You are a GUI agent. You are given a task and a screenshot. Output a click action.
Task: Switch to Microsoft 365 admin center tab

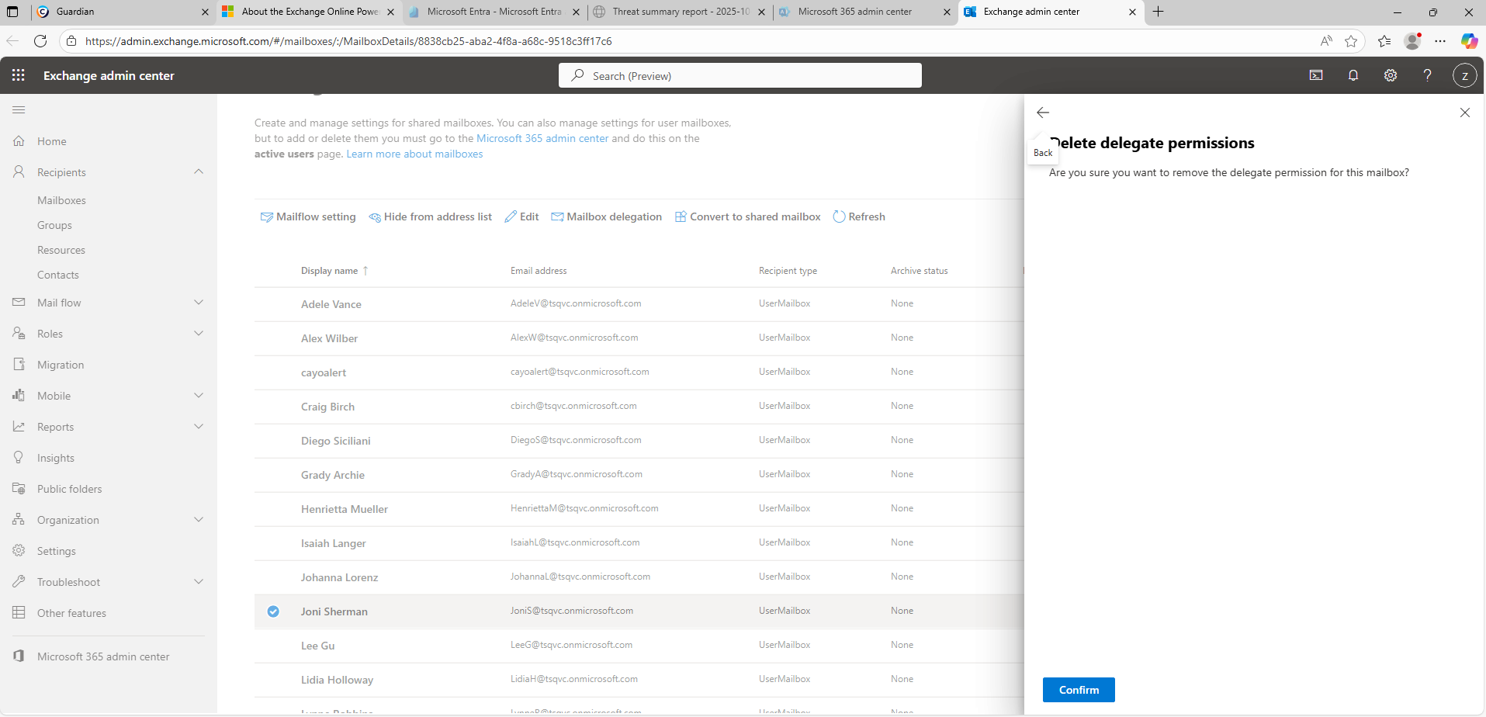click(x=854, y=12)
